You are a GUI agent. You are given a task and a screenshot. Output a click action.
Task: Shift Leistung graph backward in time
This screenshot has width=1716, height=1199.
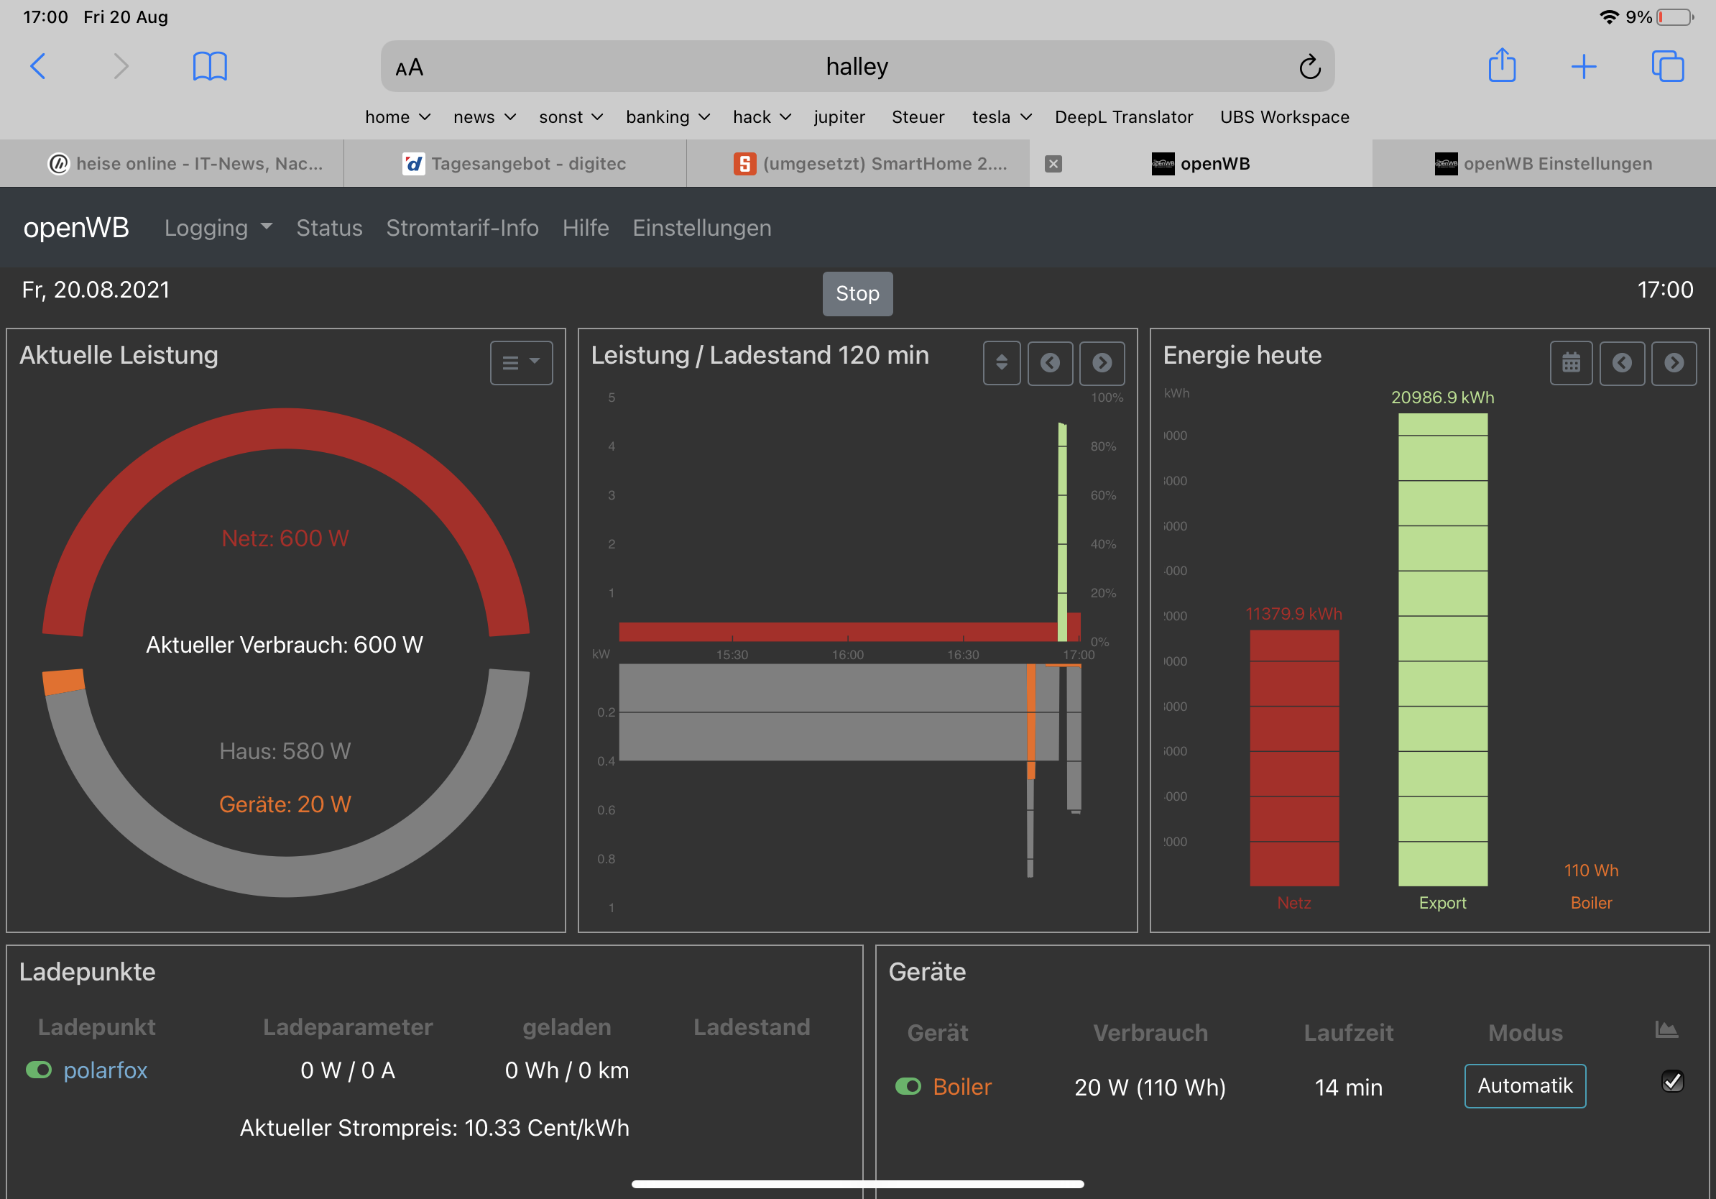point(1050,363)
